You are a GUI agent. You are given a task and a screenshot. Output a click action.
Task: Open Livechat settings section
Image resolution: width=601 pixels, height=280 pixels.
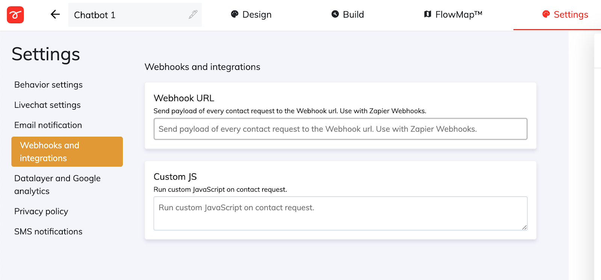tap(47, 105)
